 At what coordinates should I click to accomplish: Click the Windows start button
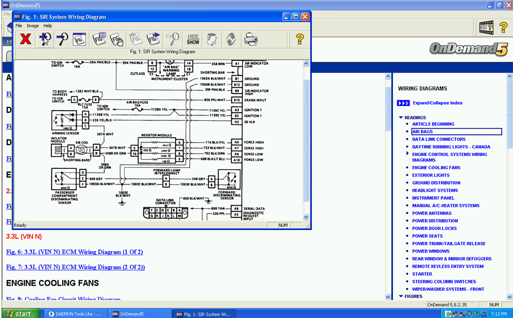coord(20,314)
